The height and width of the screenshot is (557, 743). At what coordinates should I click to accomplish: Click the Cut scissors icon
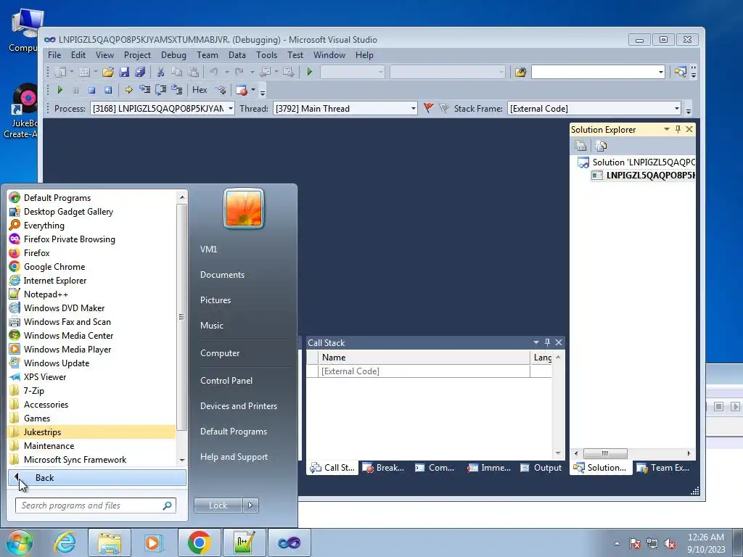[160, 72]
